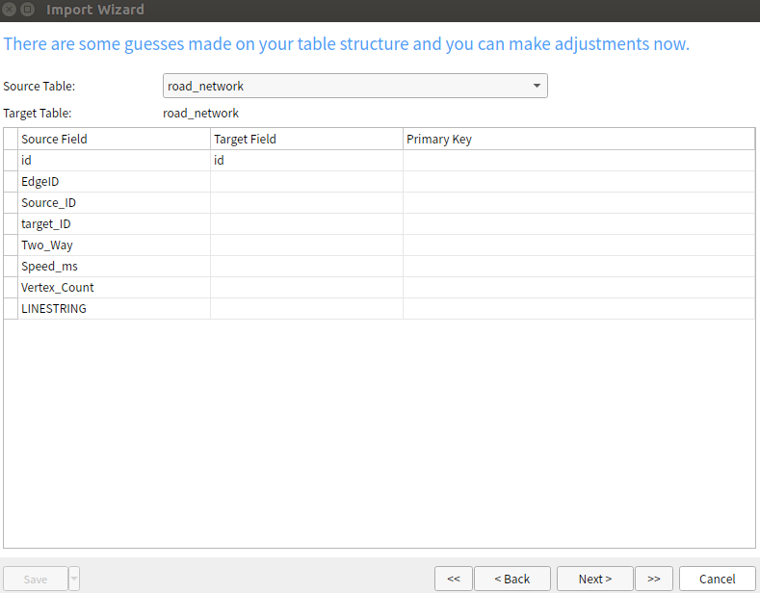Click the Save dropdown arrow
Screen dimensions: 760x593
pos(74,579)
